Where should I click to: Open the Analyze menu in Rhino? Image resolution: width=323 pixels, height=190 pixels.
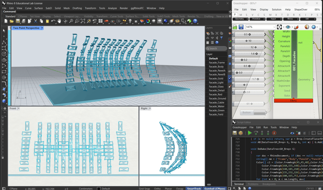pyautogui.click(x=112, y=8)
